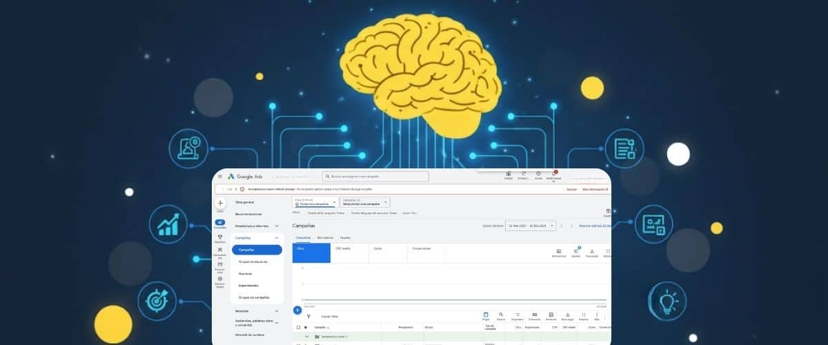The image size is (828, 345).
Task: Open Experimentos in sidebar
Action: click(x=248, y=286)
